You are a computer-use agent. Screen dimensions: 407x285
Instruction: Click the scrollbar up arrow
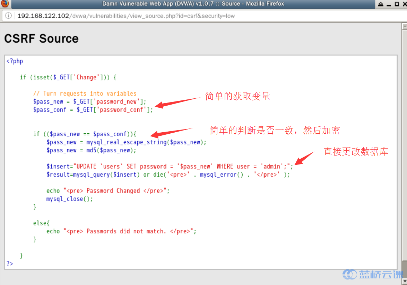(404, 26)
